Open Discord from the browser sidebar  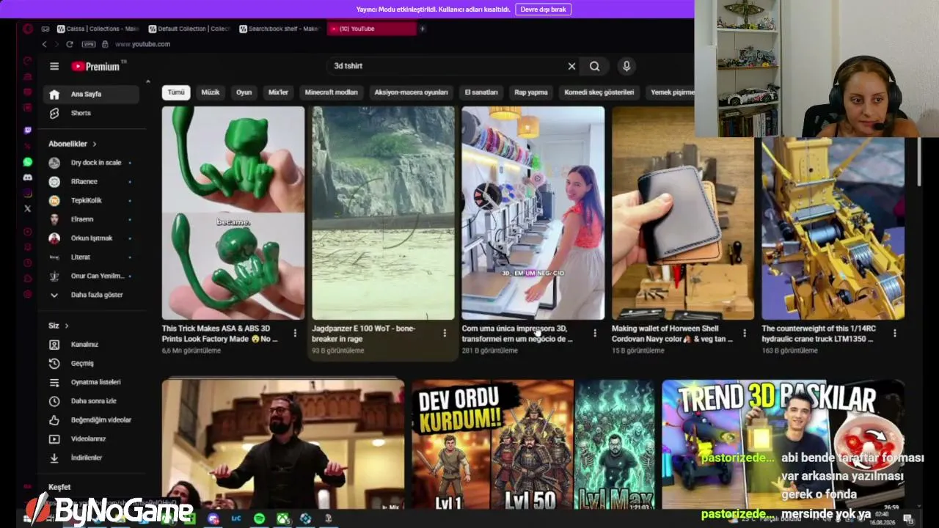(28, 177)
